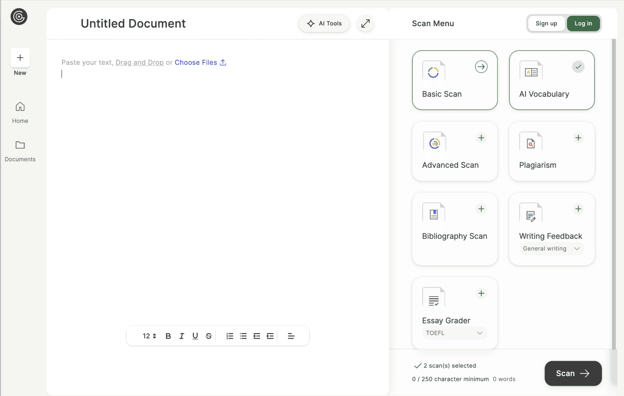624x396 pixels.
Task: Create a new document with the plus icon
Action: click(20, 58)
